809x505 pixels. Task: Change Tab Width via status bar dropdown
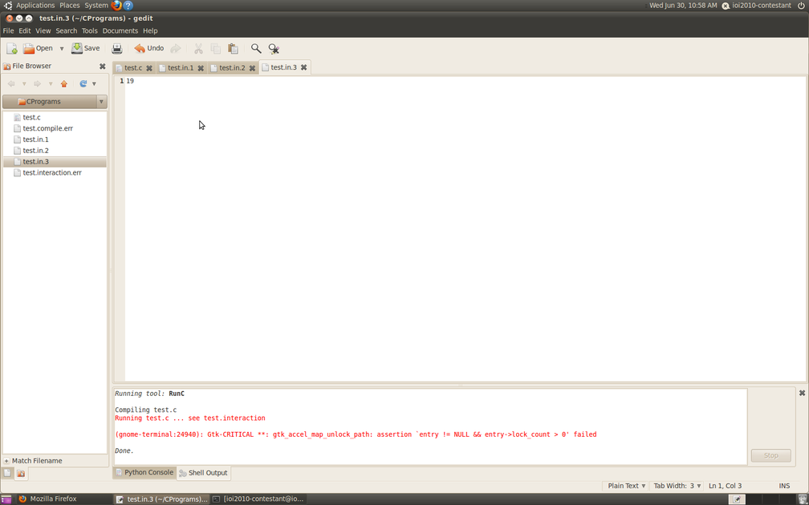pos(677,486)
